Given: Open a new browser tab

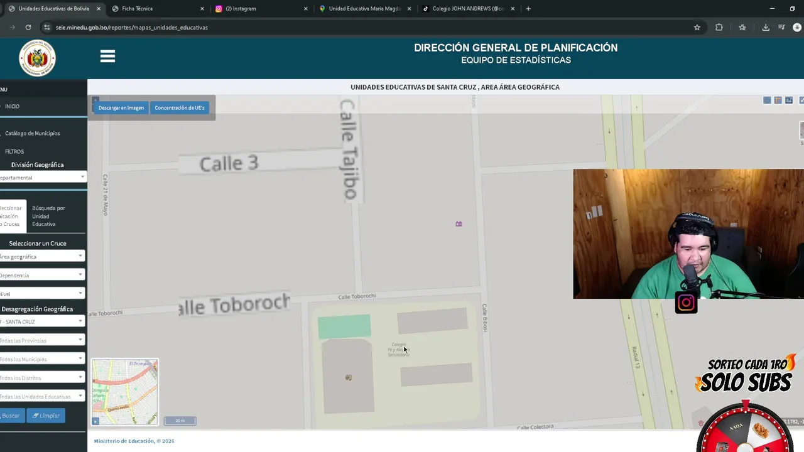Looking at the screenshot, I should click(x=528, y=9).
